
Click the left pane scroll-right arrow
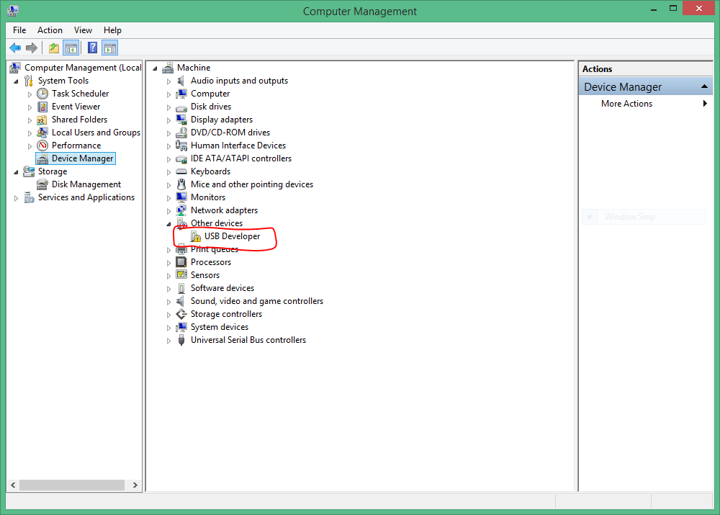(135, 485)
